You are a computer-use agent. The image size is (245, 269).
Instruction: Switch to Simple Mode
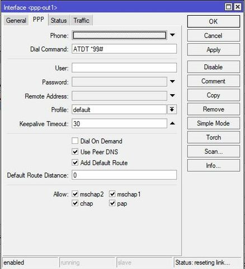click(213, 123)
